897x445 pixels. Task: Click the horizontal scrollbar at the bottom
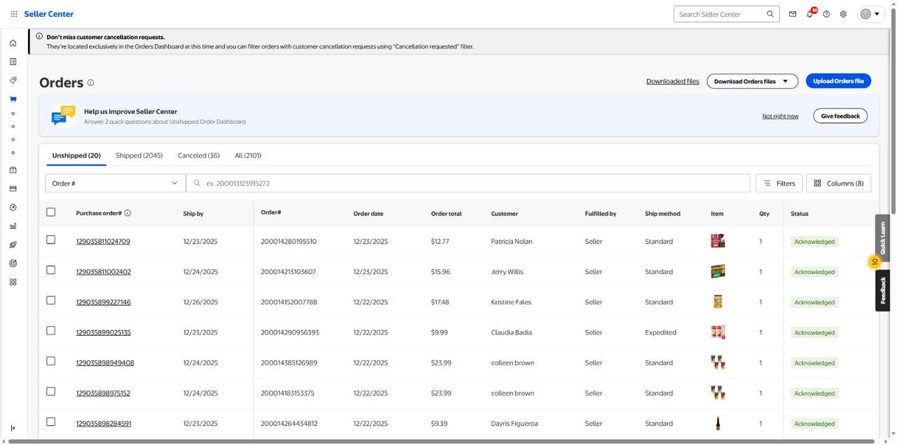tap(441, 442)
